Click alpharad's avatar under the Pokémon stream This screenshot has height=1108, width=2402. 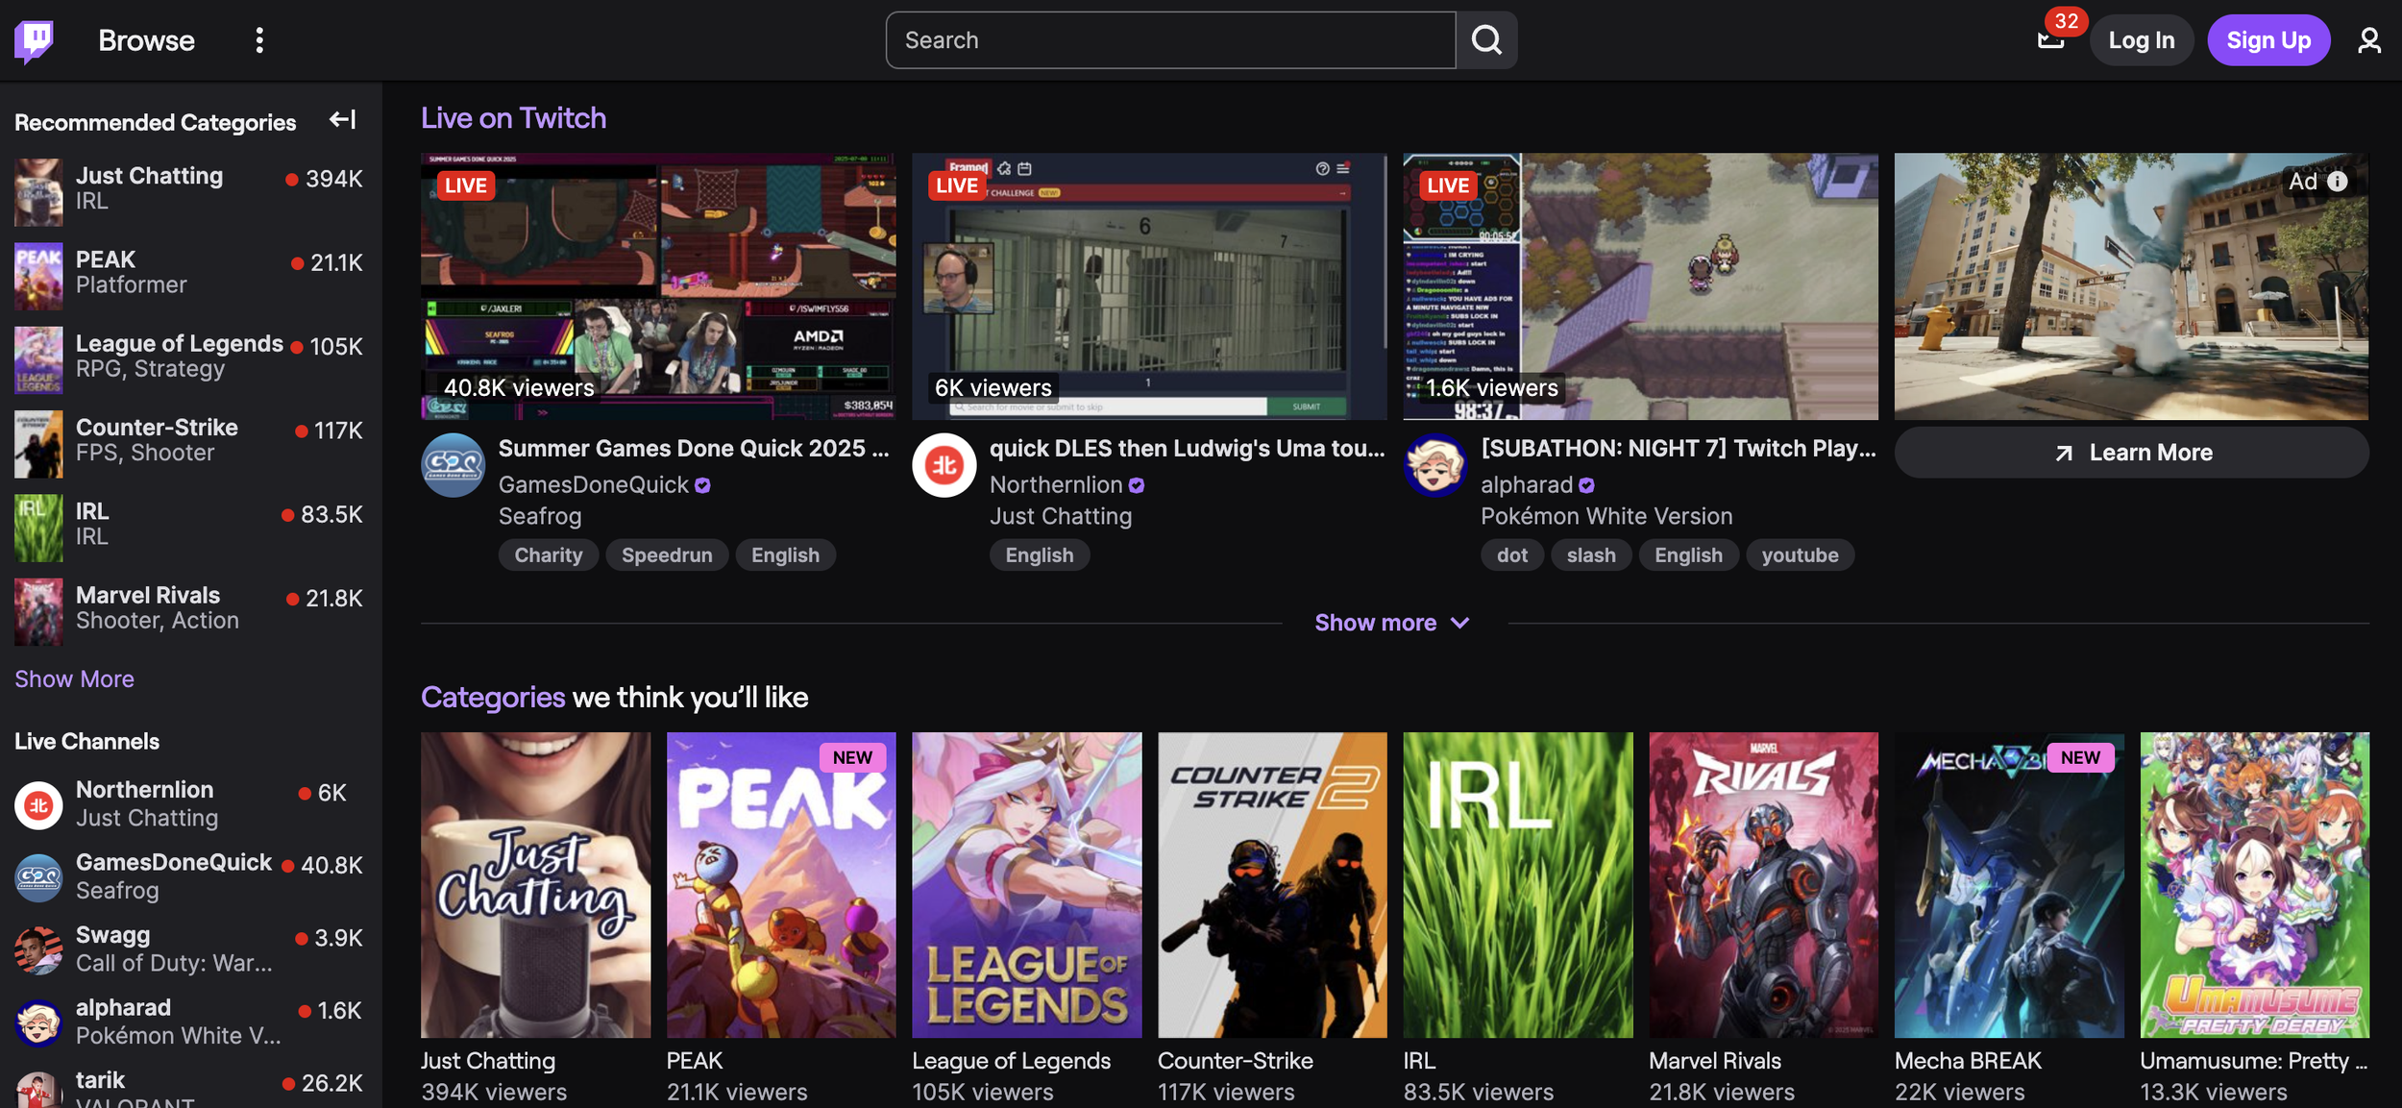pyautogui.click(x=1435, y=465)
